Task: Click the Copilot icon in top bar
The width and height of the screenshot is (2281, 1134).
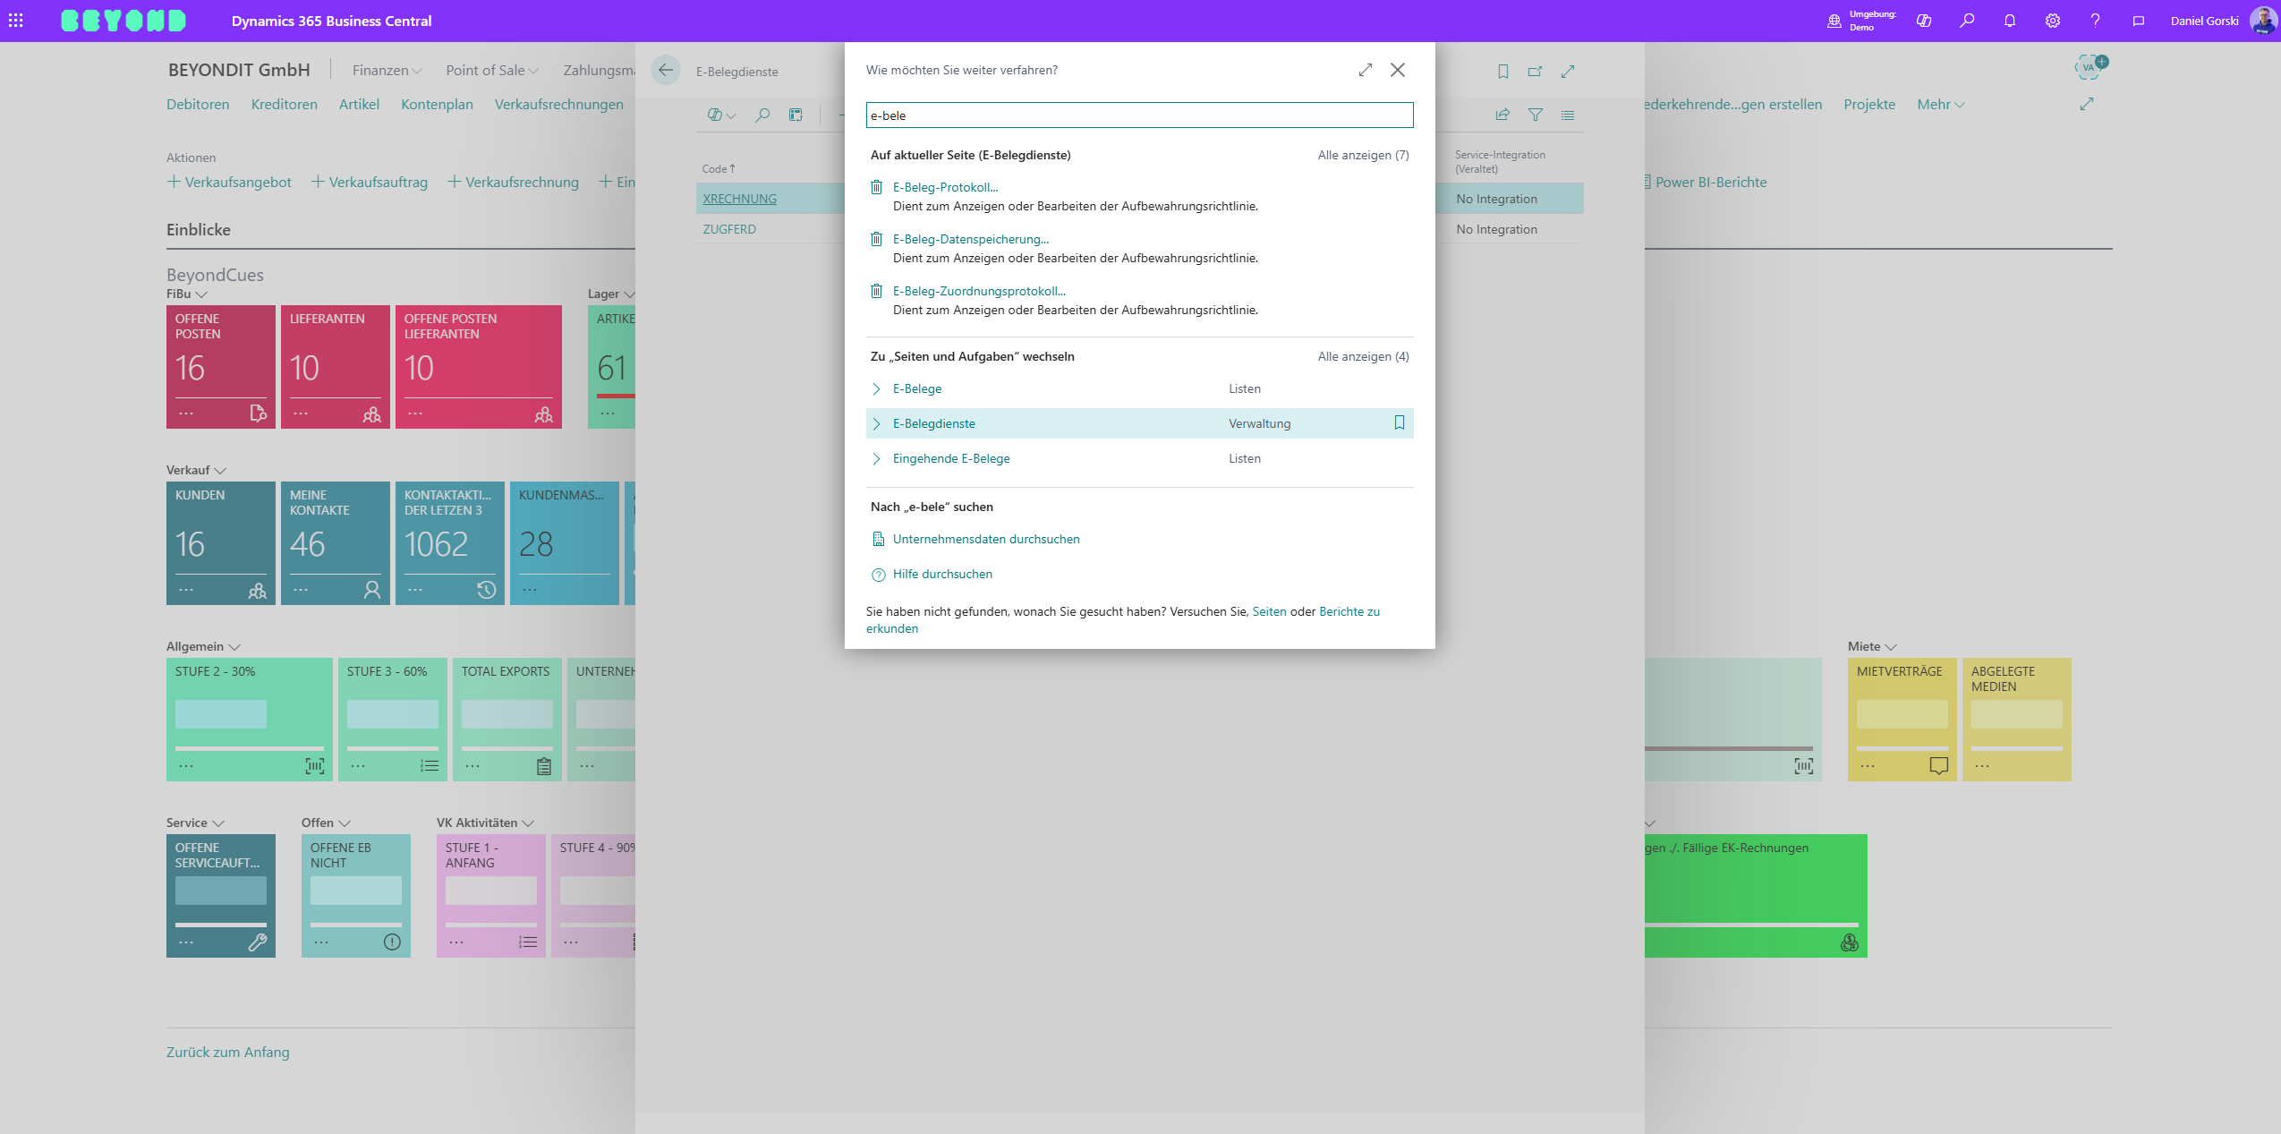Action: pyautogui.click(x=1924, y=20)
